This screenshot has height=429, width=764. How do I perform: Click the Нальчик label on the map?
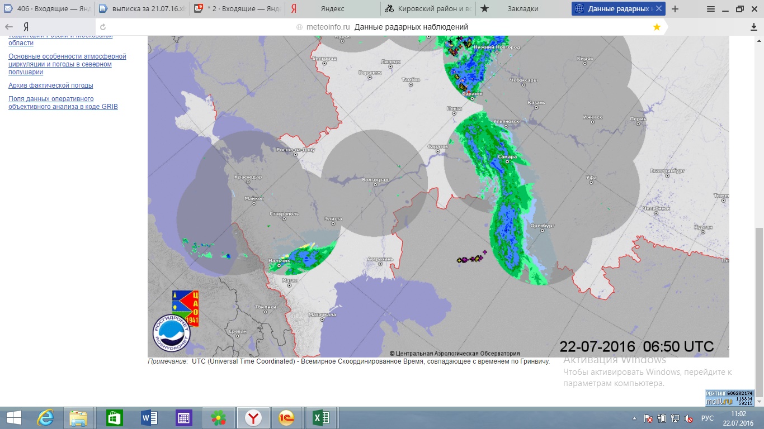(279, 261)
